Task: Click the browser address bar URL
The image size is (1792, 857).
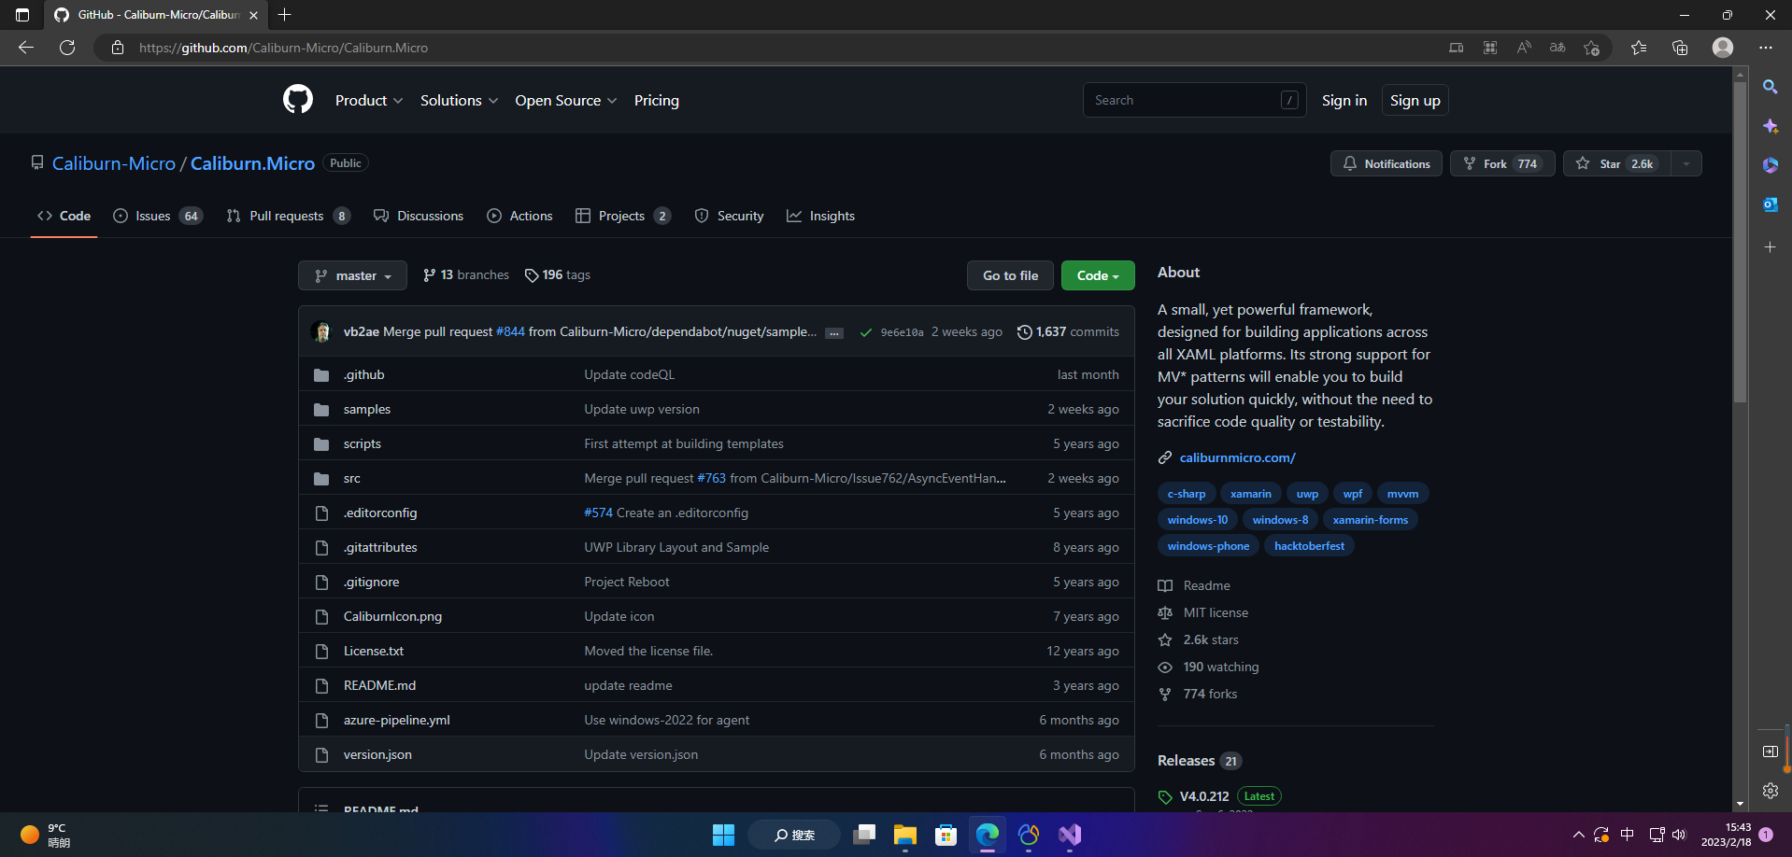Action: [283, 48]
